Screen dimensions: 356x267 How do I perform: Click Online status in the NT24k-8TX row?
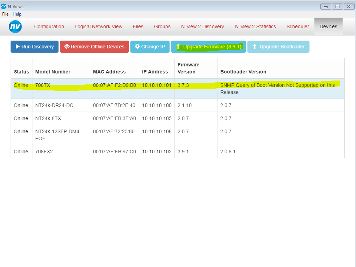pyautogui.click(x=21, y=118)
